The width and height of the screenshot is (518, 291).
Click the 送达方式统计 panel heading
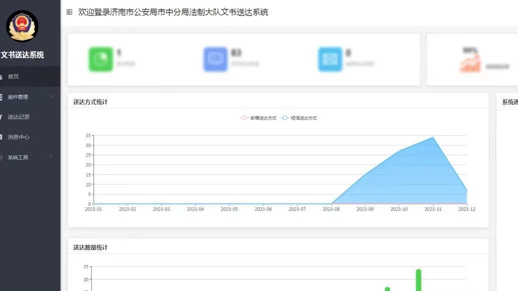[x=91, y=102]
